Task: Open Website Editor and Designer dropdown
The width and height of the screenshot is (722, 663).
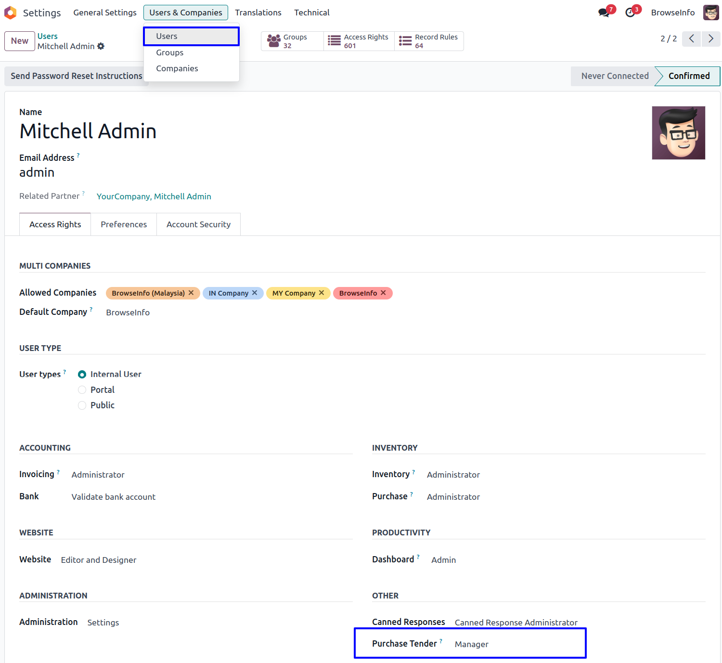Action: [99, 560]
